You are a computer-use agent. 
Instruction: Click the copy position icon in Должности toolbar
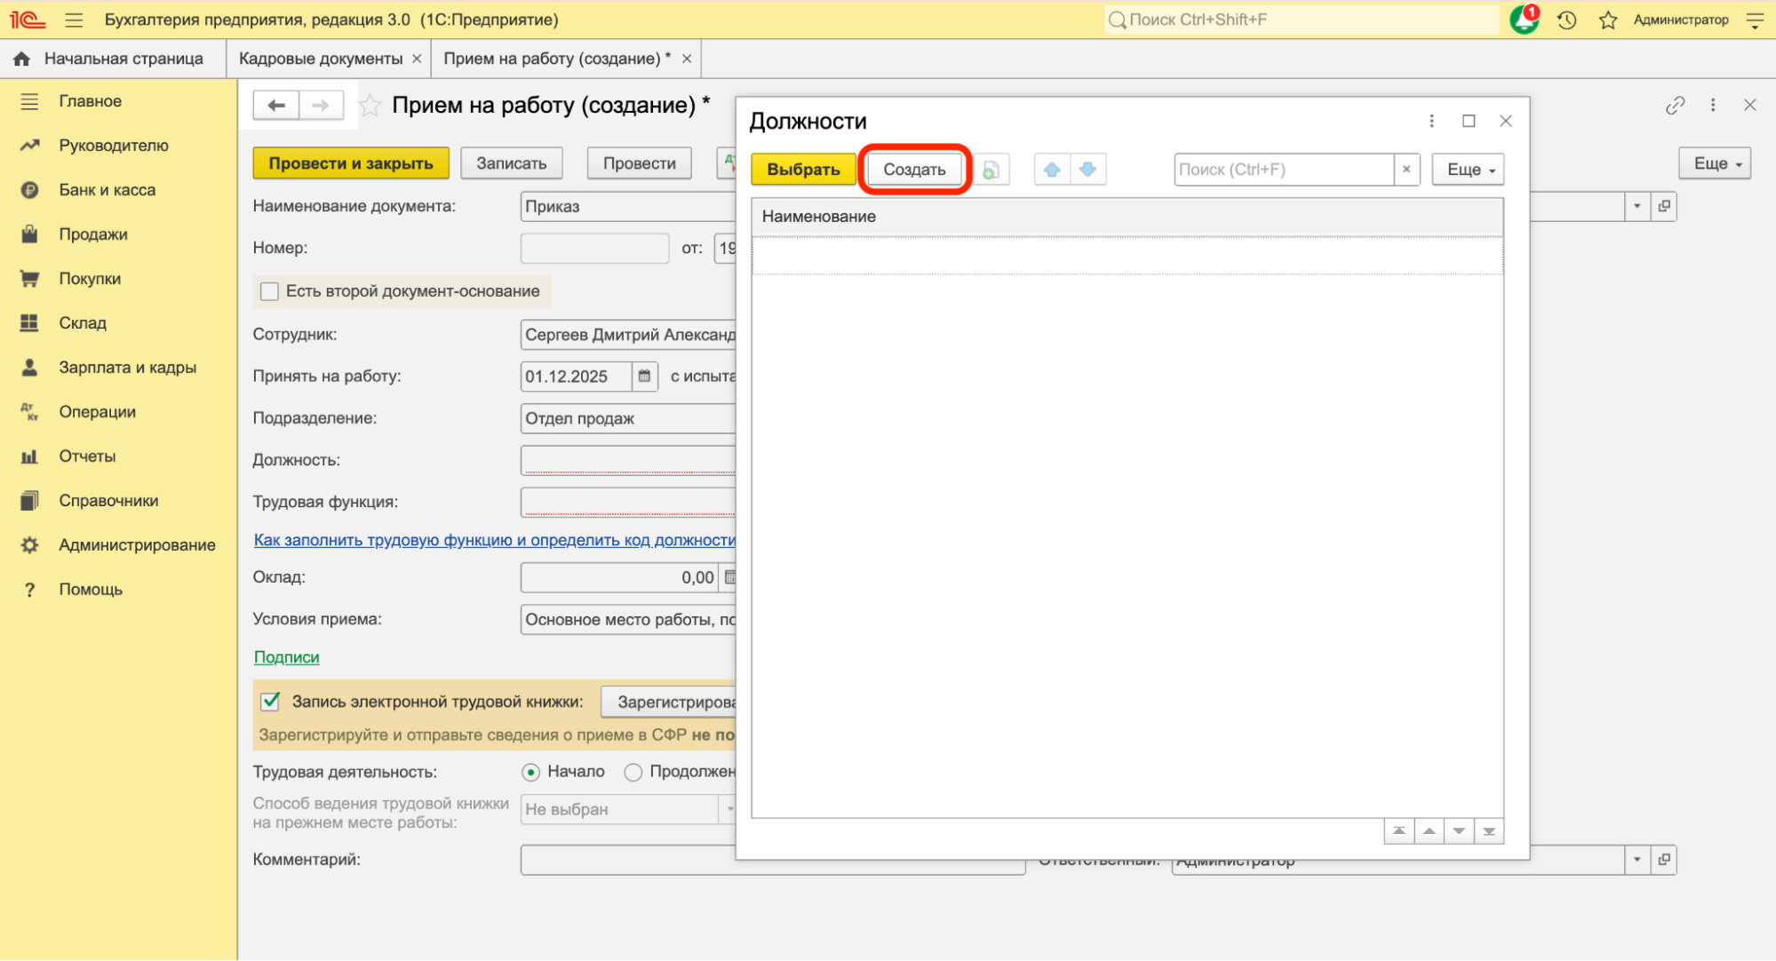point(991,170)
